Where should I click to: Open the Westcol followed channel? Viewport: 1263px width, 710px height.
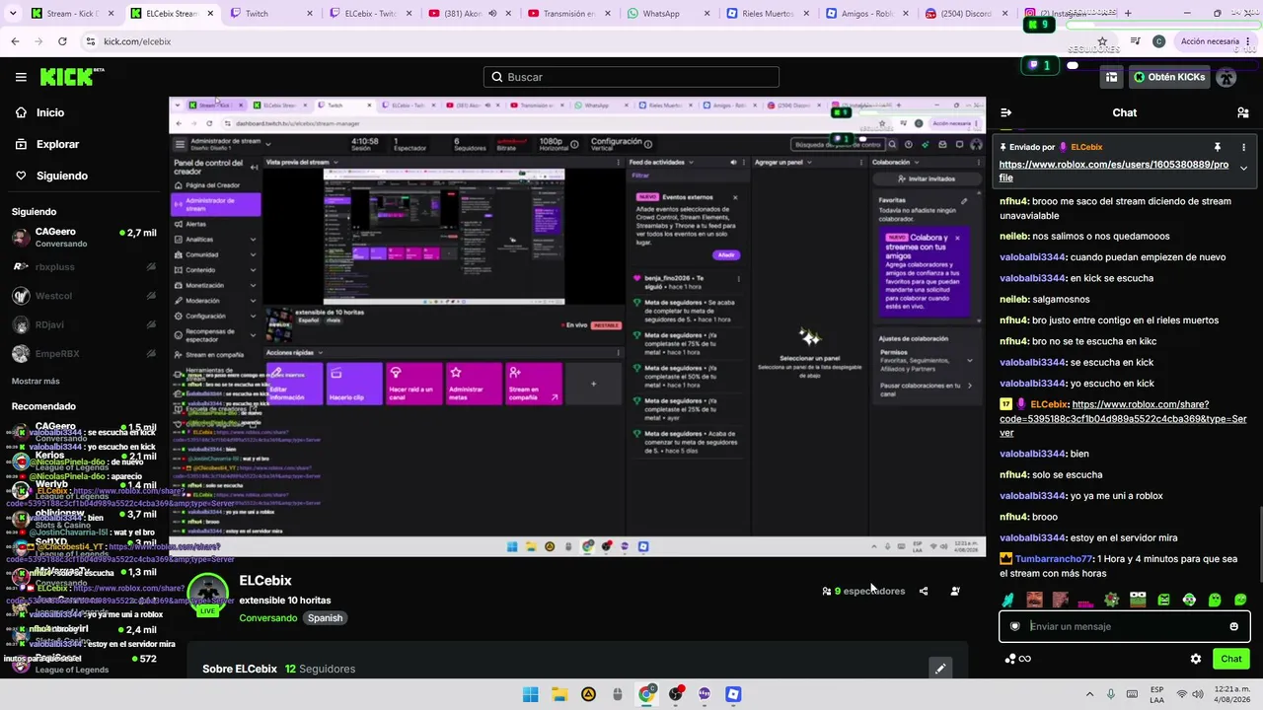pyautogui.click(x=84, y=296)
